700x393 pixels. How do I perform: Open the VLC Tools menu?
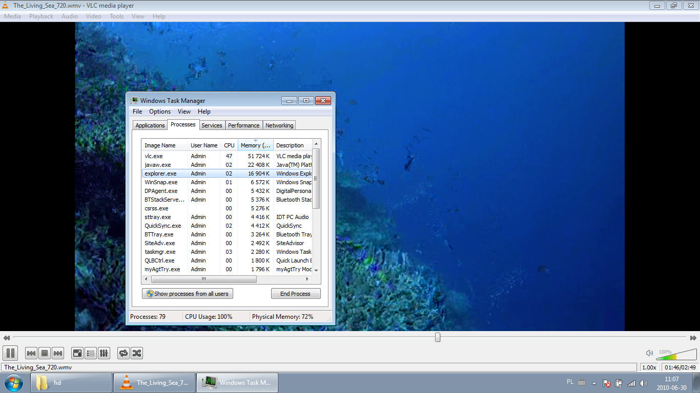[117, 16]
